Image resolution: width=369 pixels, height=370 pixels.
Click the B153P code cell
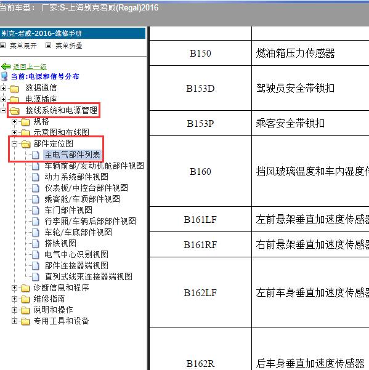pyautogui.click(x=200, y=123)
